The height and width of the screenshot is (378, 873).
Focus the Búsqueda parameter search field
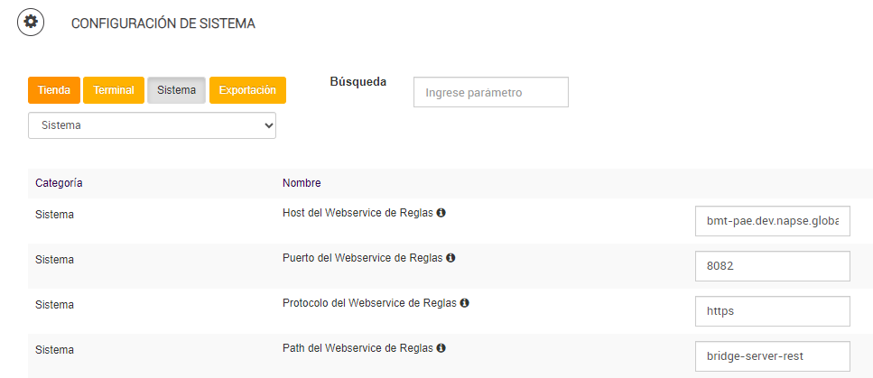coord(490,92)
